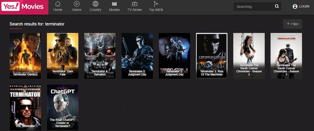The image size is (314, 131).
Task: Click the user account icon
Action: [295, 7]
